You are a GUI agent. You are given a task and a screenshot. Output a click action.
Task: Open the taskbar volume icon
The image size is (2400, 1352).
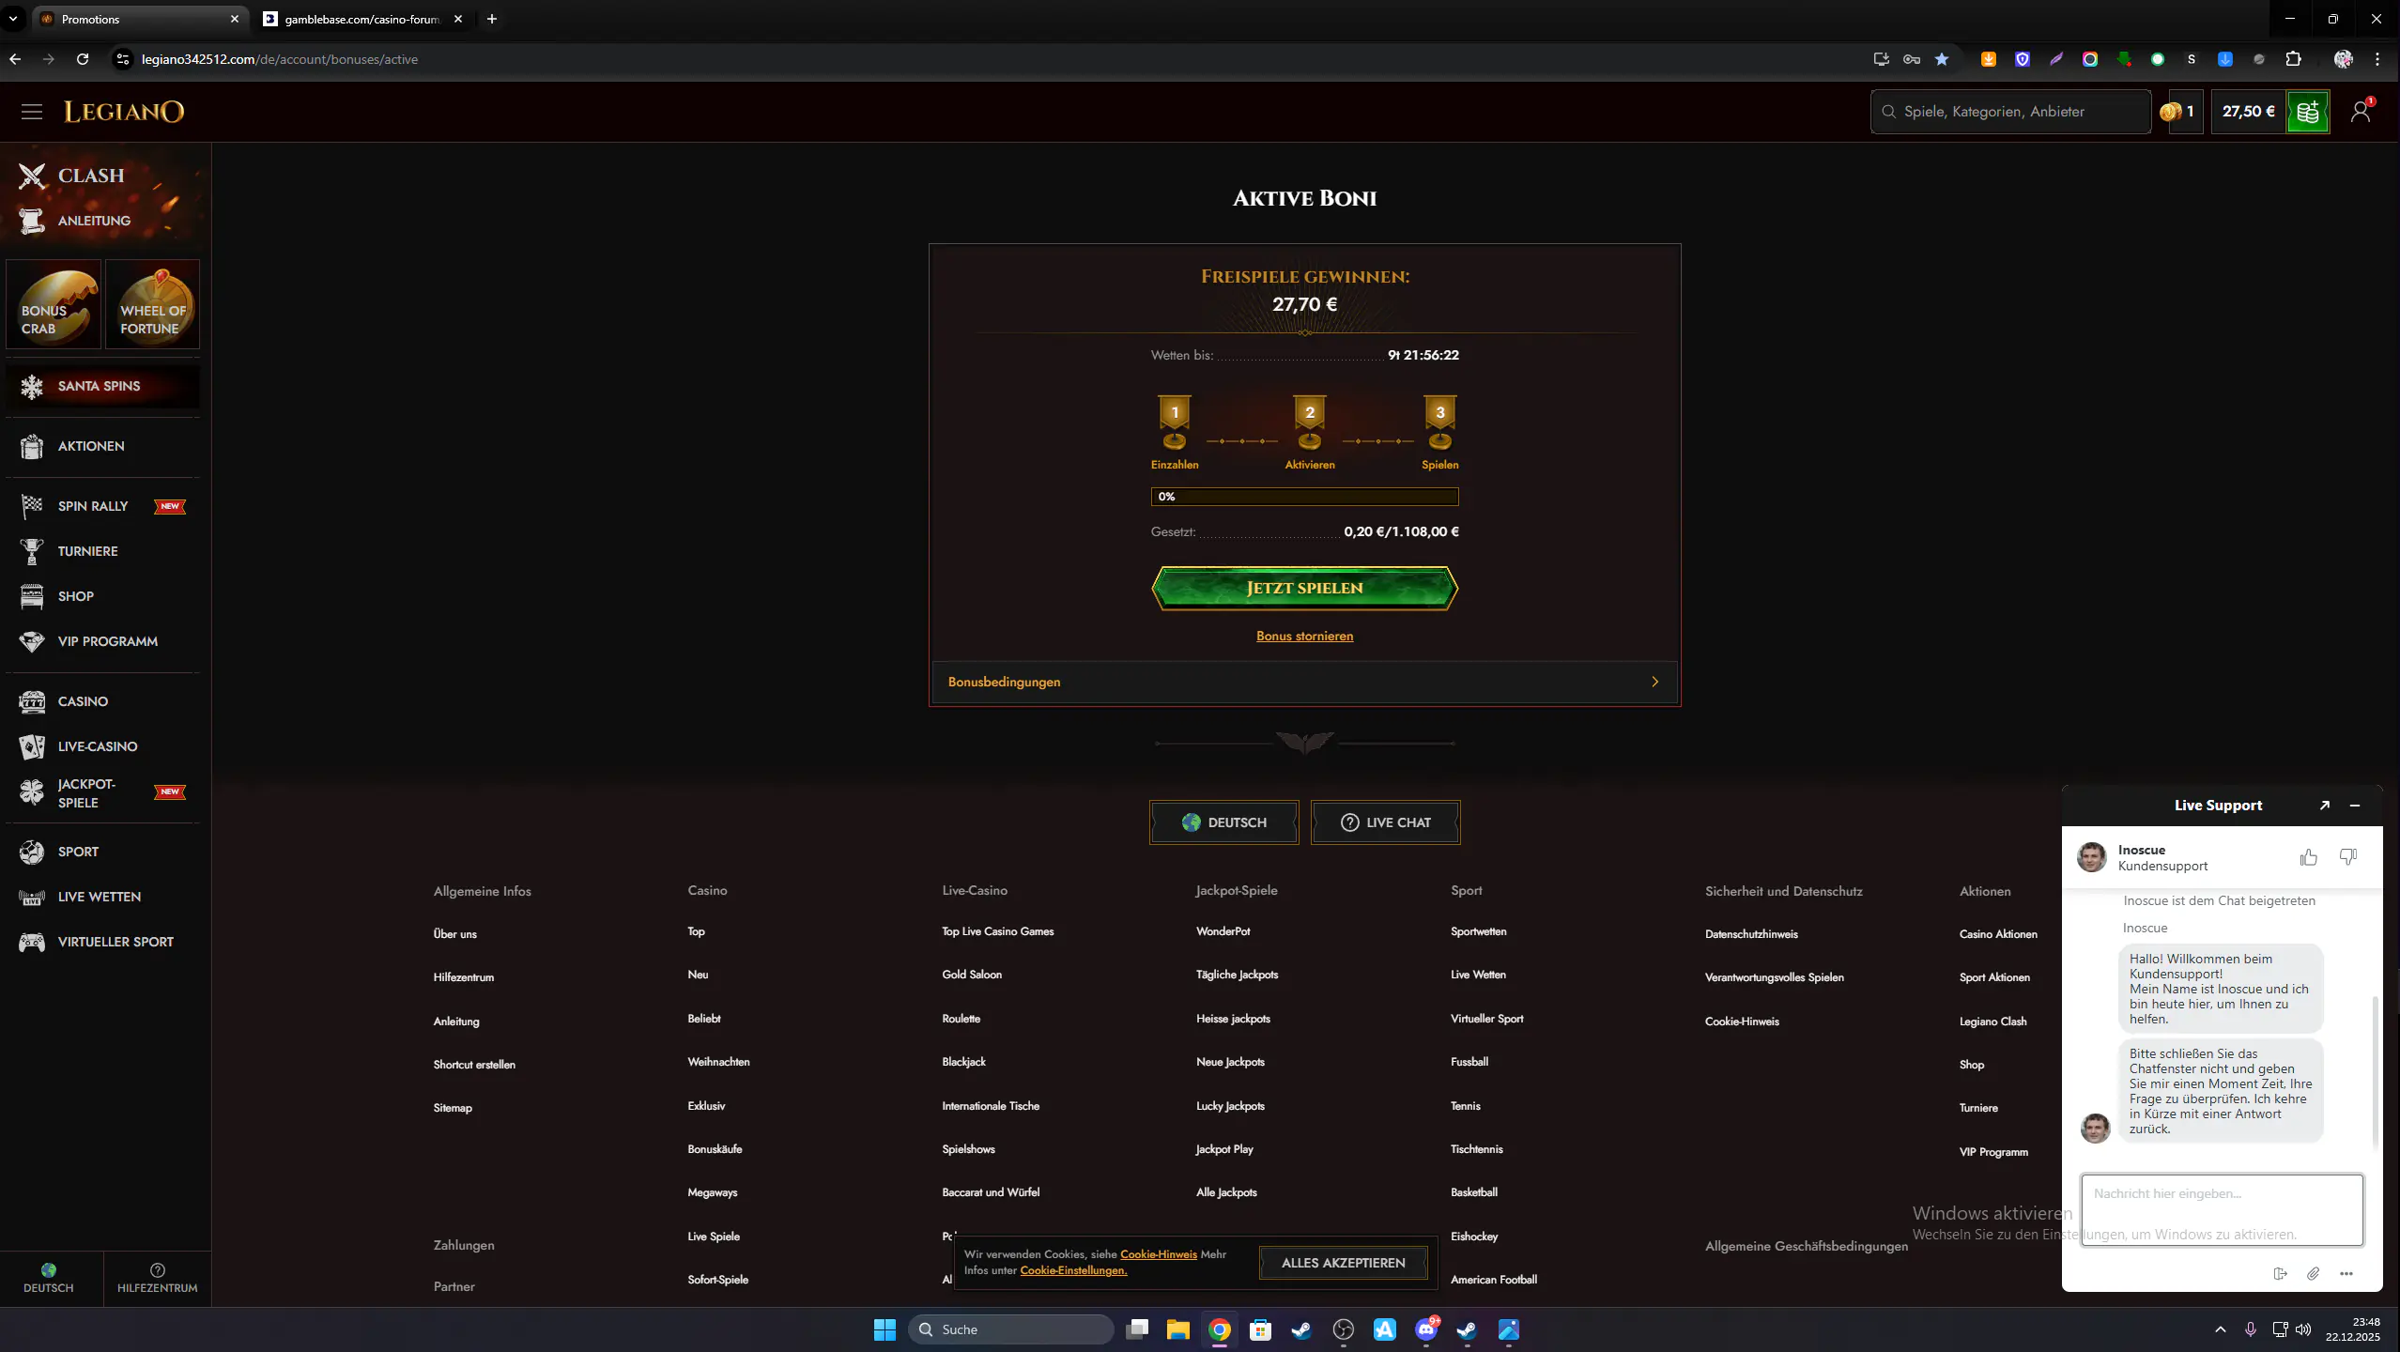[2303, 1329]
